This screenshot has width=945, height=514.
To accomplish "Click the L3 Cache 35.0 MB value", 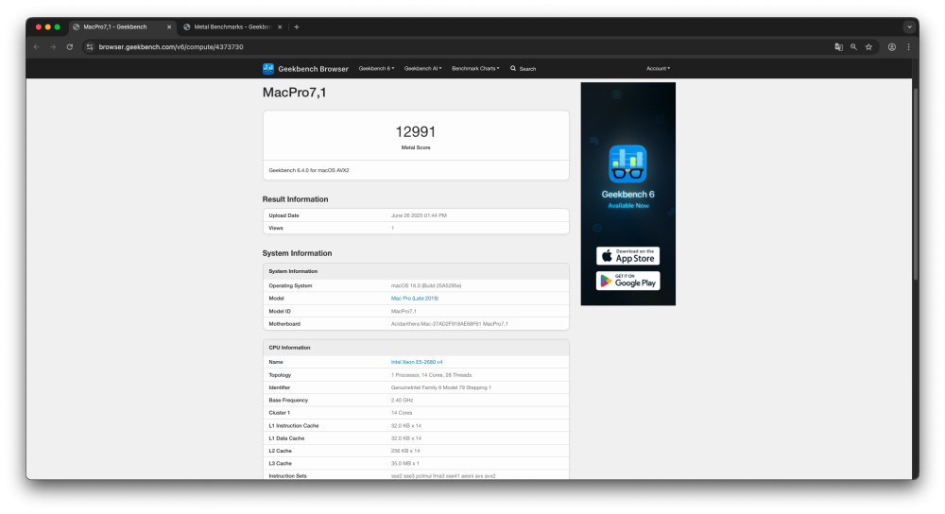I will 405,463.
